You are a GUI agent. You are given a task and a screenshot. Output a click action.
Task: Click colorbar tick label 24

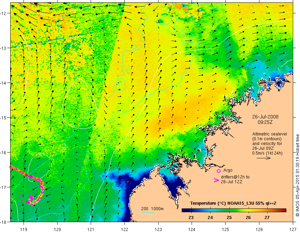[x=210, y=217]
